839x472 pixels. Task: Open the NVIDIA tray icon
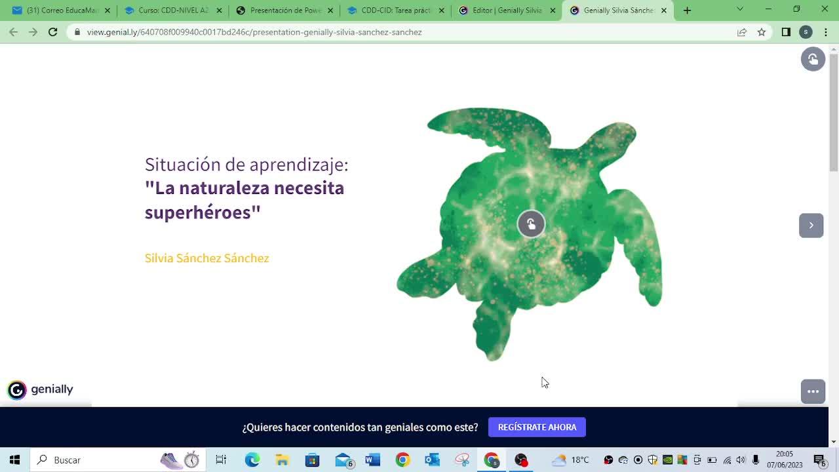(667, 460)
